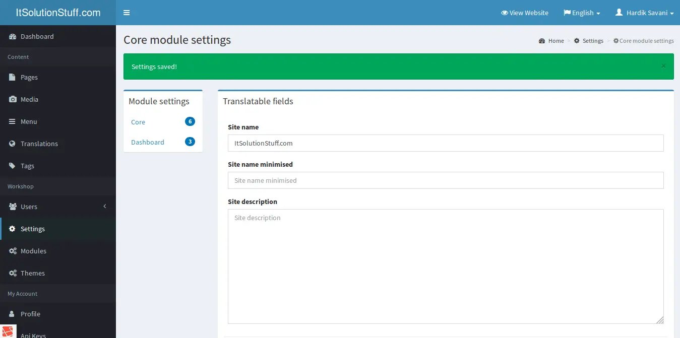
Task: Click the Pages file icon
Action: tap(13, 77)
